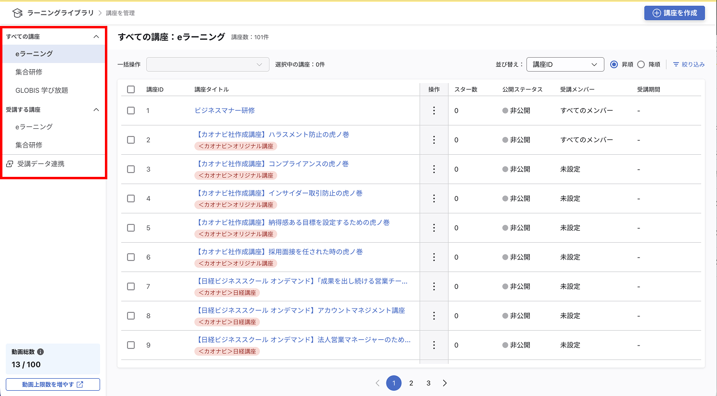The width and height of the screenshot is (717, 396).
Task: Click the スター数 column header
Action: (466, 89)
